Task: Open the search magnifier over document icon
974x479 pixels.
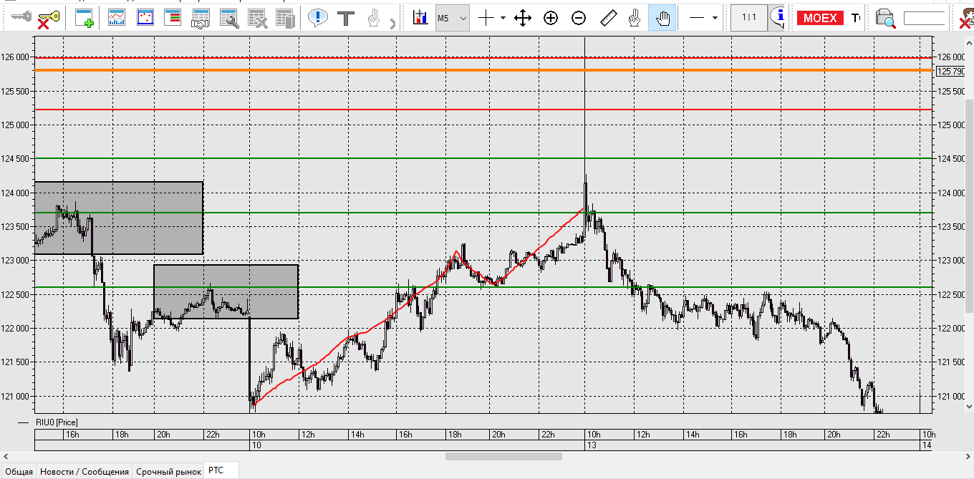Action: point(885,18)
